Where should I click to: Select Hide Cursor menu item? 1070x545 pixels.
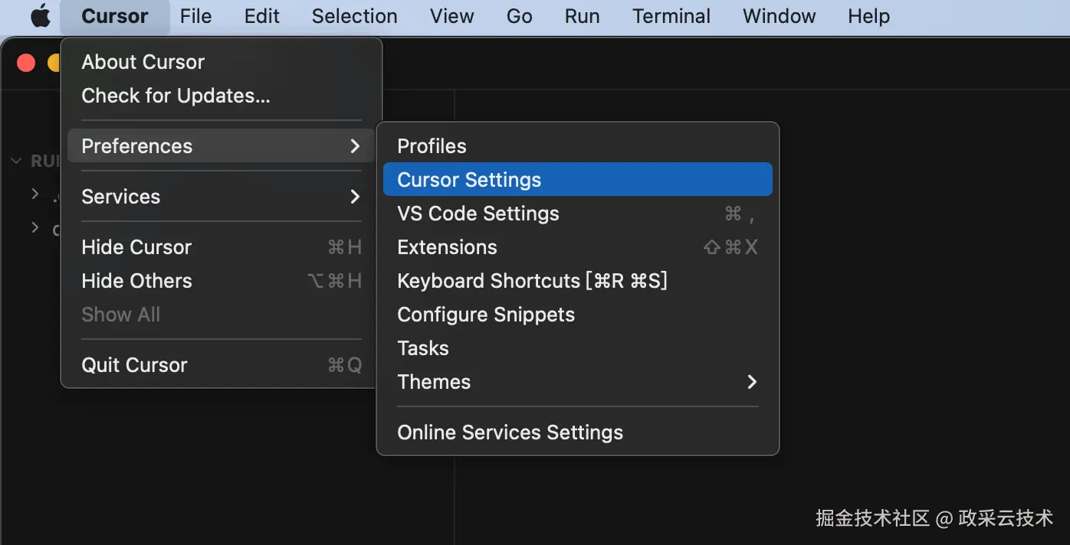[x=136, y=247]
